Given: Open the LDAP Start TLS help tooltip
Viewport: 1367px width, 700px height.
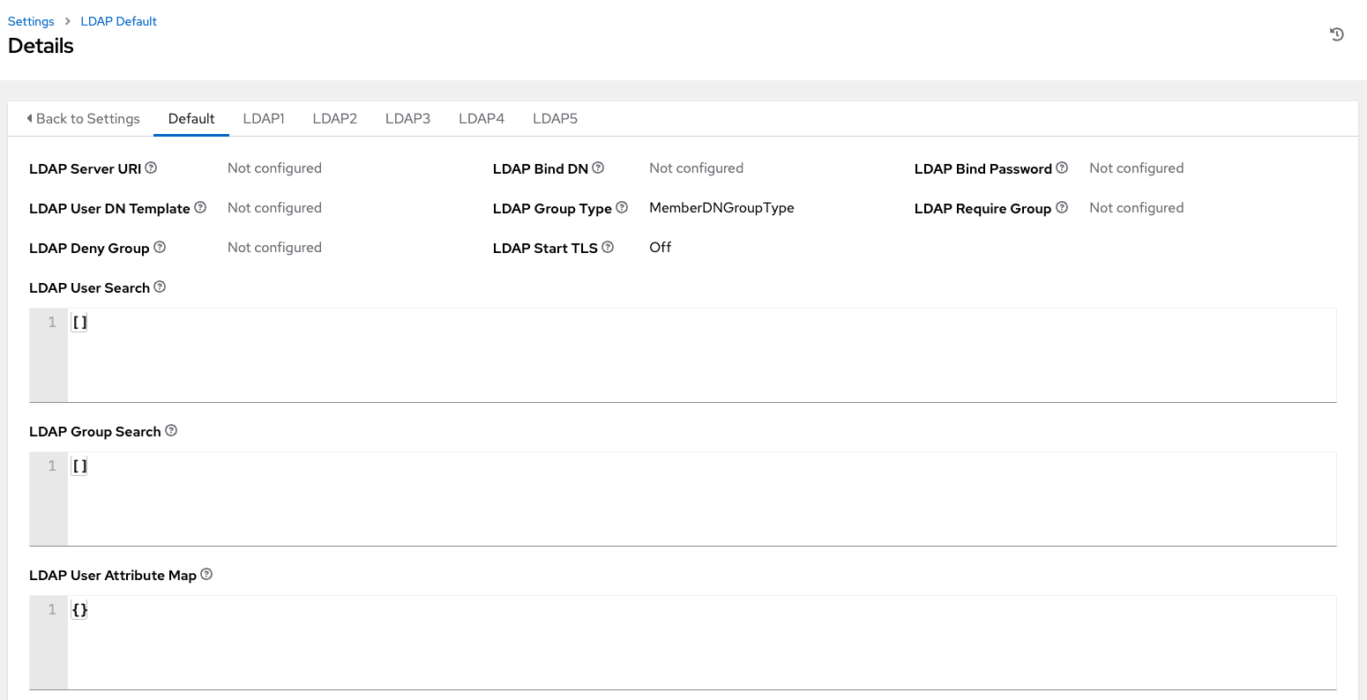Looking at the screenshot, I should 607,247.
